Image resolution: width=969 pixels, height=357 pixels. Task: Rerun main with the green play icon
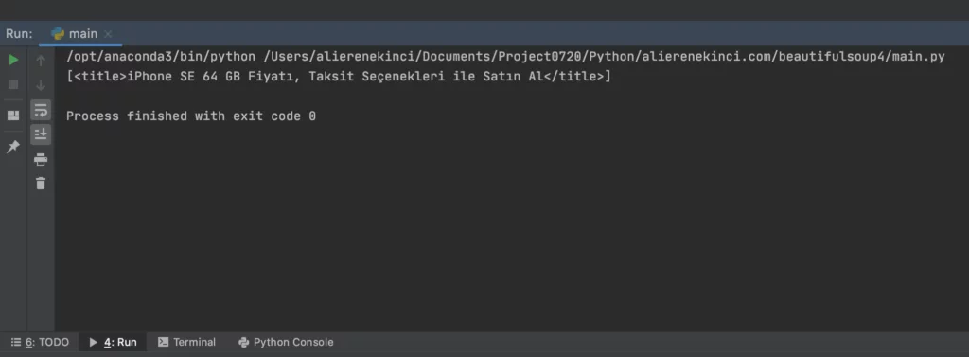tap(13, 60)
